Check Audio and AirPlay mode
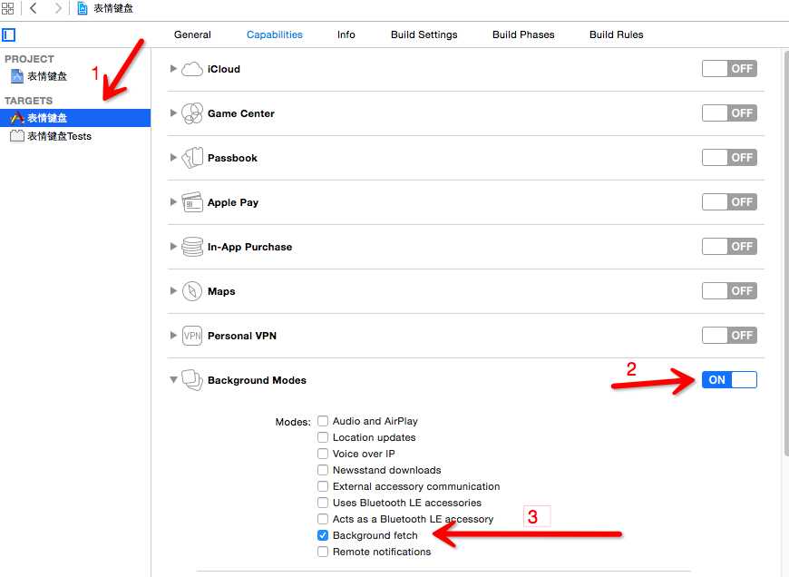 pos(323,421)
